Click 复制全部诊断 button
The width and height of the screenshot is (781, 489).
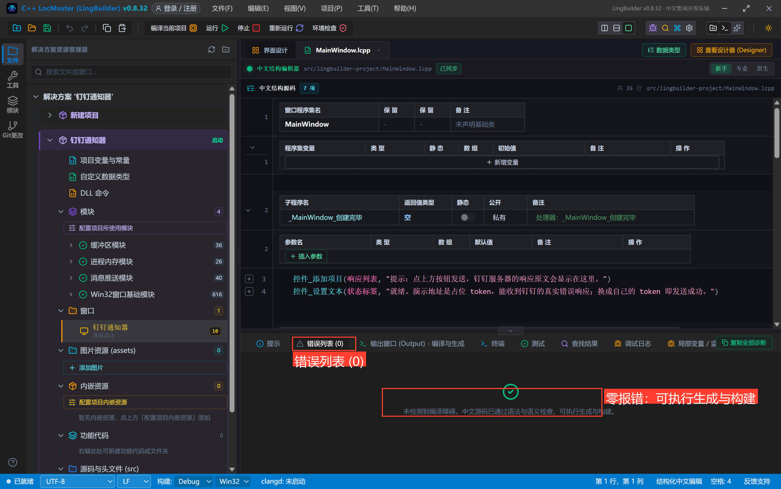(744, 343)
